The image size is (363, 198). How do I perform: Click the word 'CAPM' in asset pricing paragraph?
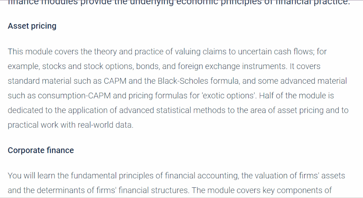115,81
